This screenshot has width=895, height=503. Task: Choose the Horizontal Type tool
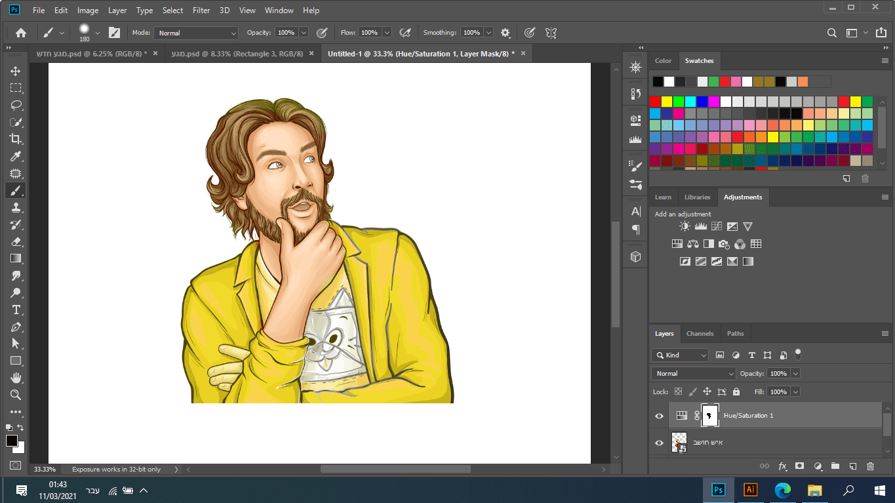pos(16,310)
